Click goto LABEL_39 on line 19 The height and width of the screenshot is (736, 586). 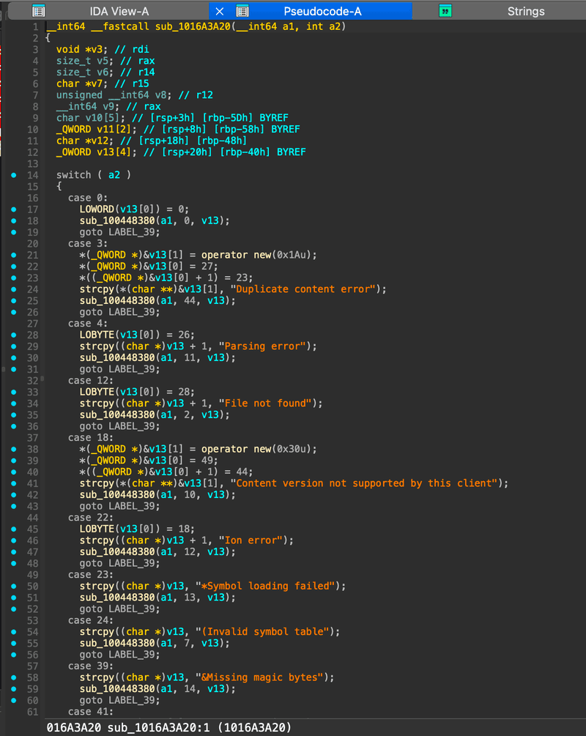click(x=119, y=232)
